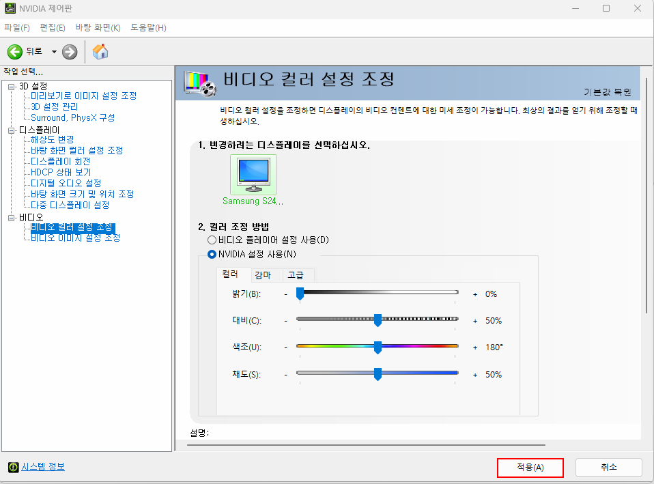Image resolution: width=654 pixels, height=484 pixels.
Task: Click the 색조(U) hue slider thumb
Action: click(378, 347)
